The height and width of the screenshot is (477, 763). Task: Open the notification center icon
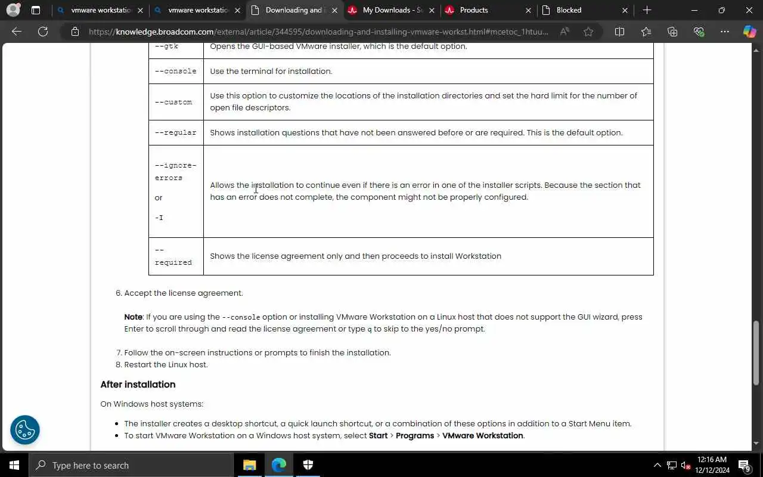pyautogui.click(x=744, y=465)
